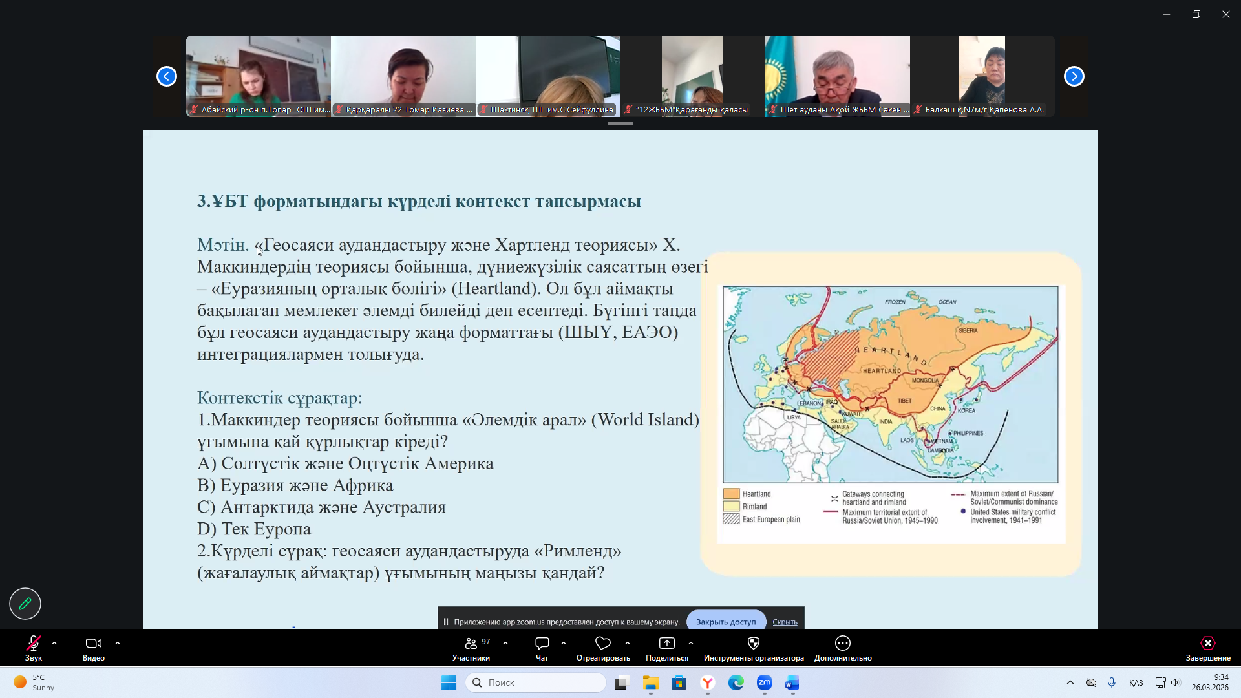Expand the video options chevron
Screen dimensions: 1241x698
pos(118,643)
